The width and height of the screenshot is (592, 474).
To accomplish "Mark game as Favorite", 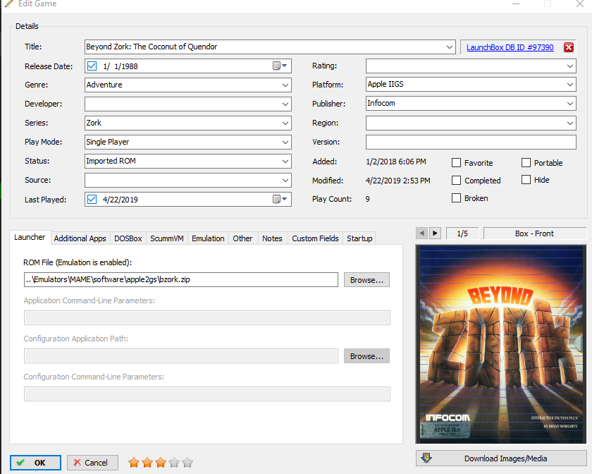I will tap(456, 162).
